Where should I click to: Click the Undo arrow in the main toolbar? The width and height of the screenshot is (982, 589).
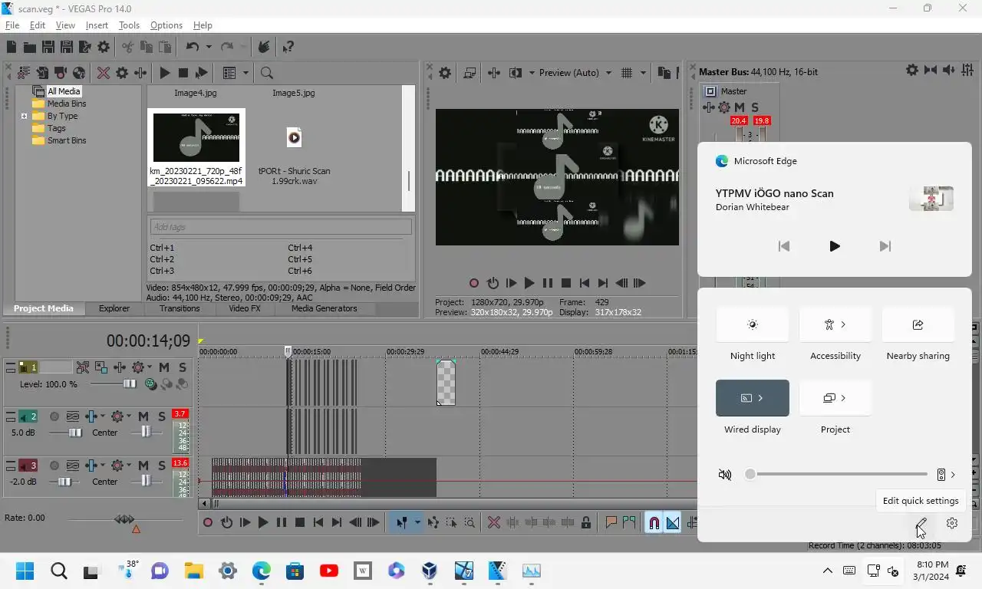point(192,47)
